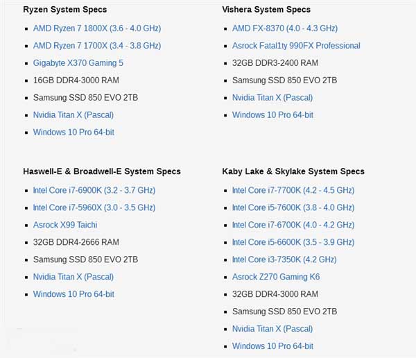
Task: Open Asrock Fatal1ty 990FX Professional link
Action: (x=296, y=46)
